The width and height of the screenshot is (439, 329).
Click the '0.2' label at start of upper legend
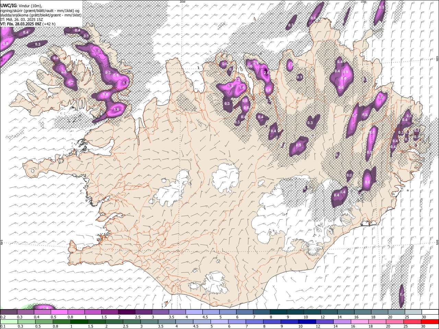tap(3, 317)
